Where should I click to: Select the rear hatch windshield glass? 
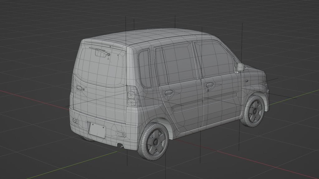pos(100,66)
